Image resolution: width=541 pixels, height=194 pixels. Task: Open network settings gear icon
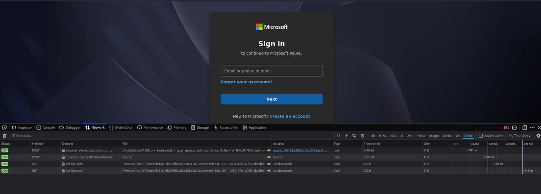coord(538,136)
